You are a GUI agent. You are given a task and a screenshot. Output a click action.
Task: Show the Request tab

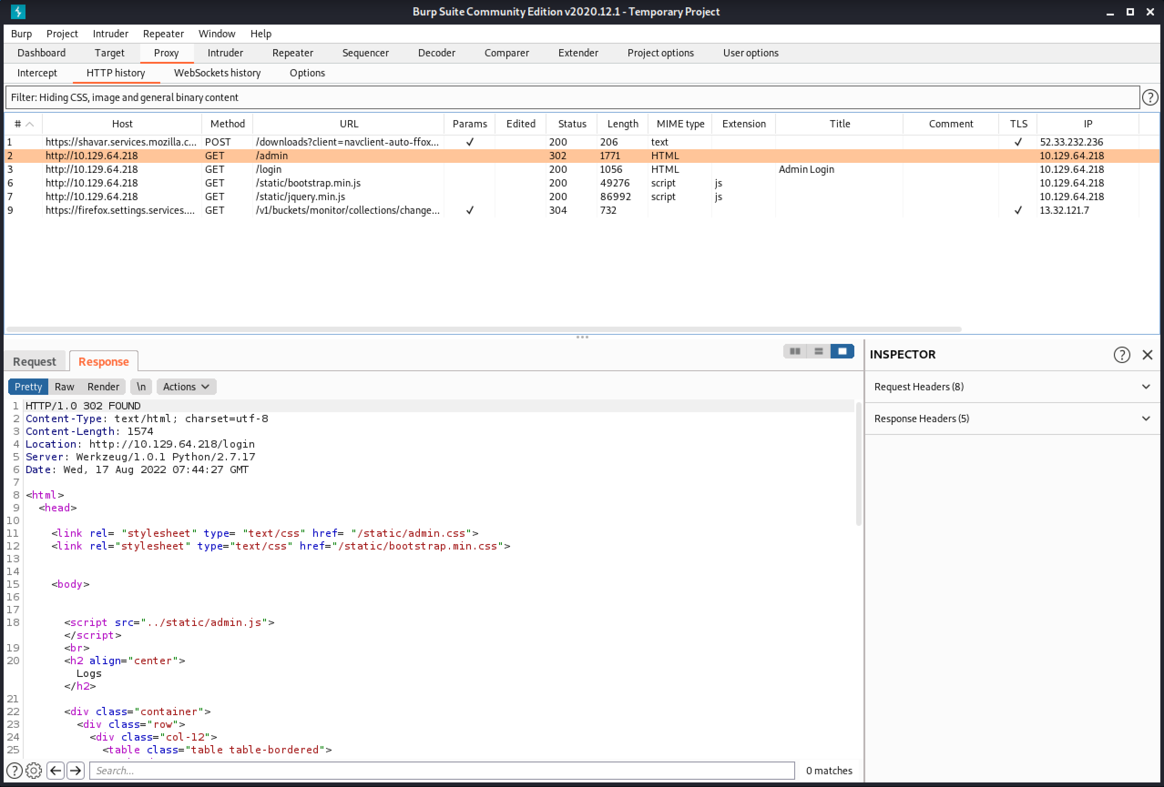[35, 361]
